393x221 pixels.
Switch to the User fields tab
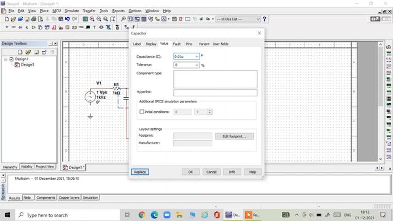pos(220,44)
